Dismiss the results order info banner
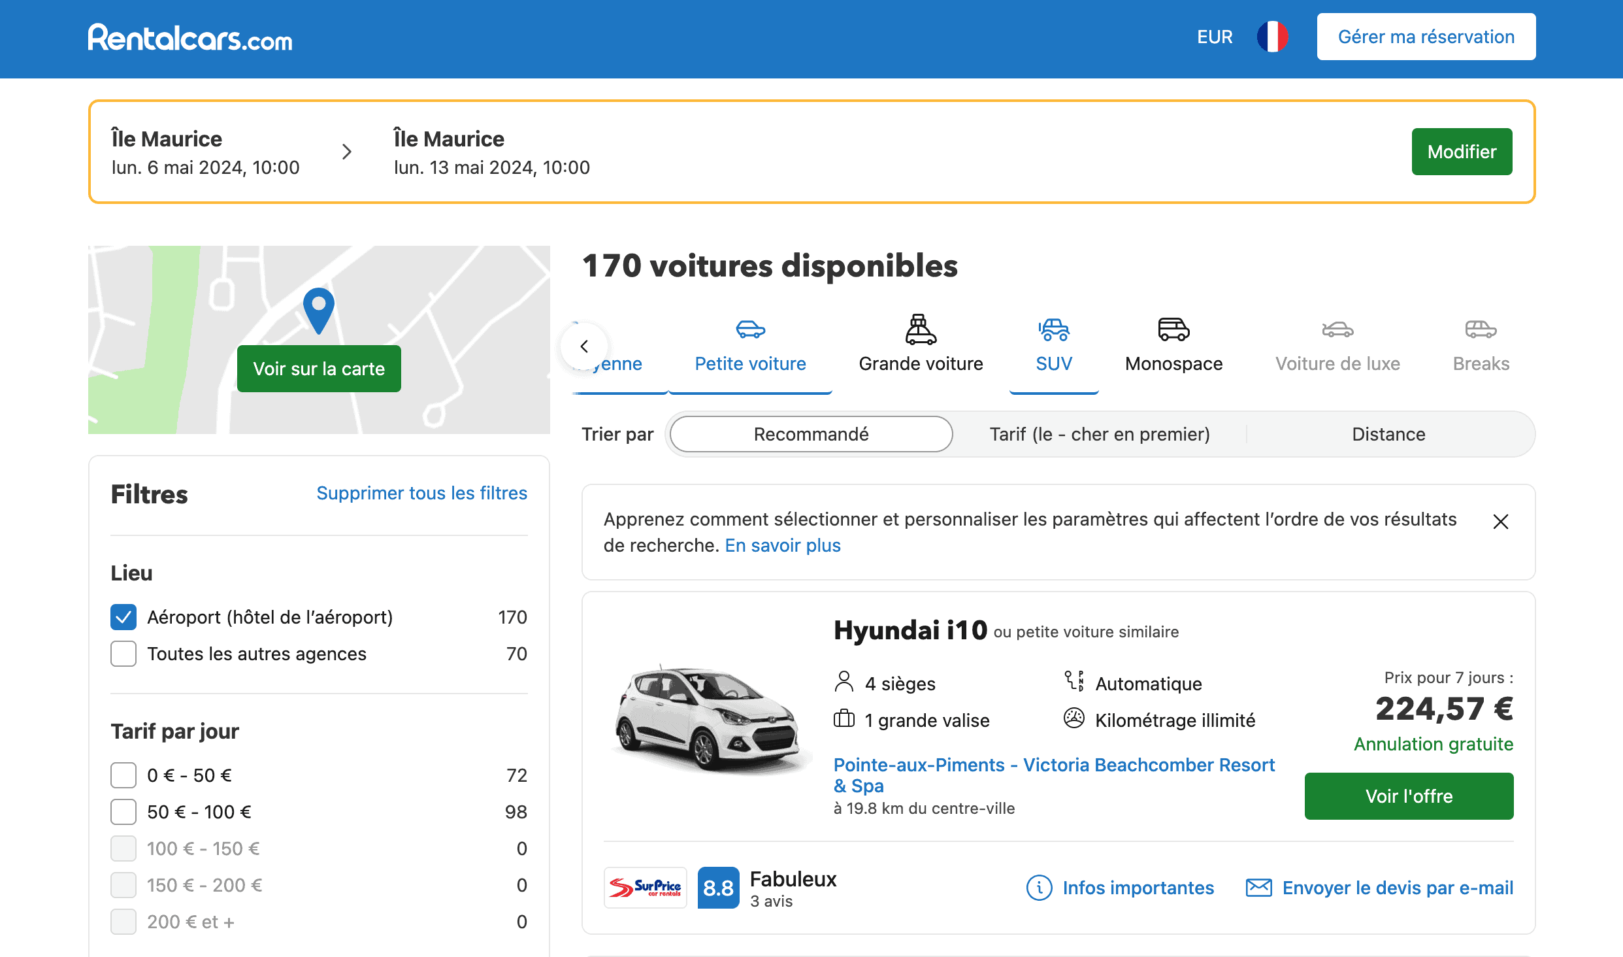Viewport: 1623px width, 957px height. pyautogui.click(x=1500, y=522)
